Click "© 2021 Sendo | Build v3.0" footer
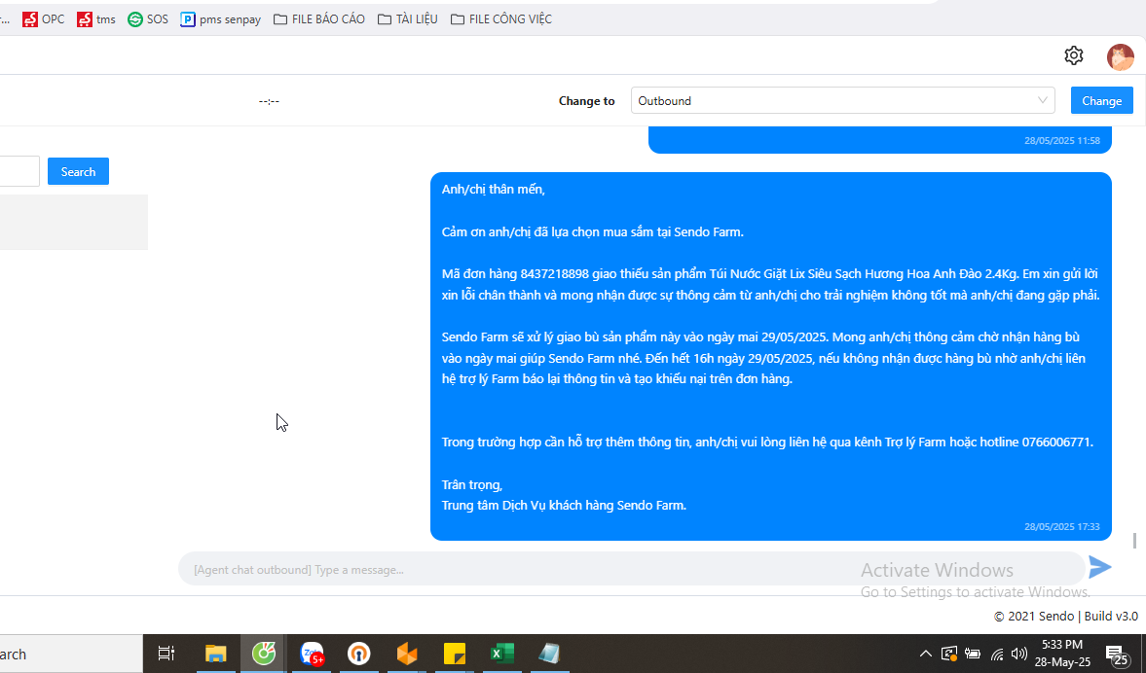The image size is (1146, 673). 1065,616
